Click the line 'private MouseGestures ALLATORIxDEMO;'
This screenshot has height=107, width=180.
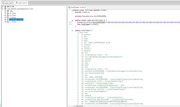tap(91, 16)
